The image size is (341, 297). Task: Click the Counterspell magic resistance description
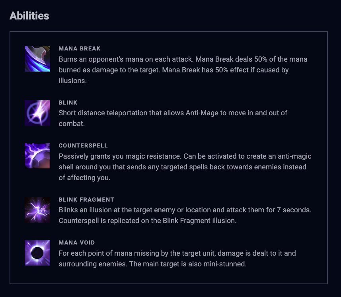[185, 167]
